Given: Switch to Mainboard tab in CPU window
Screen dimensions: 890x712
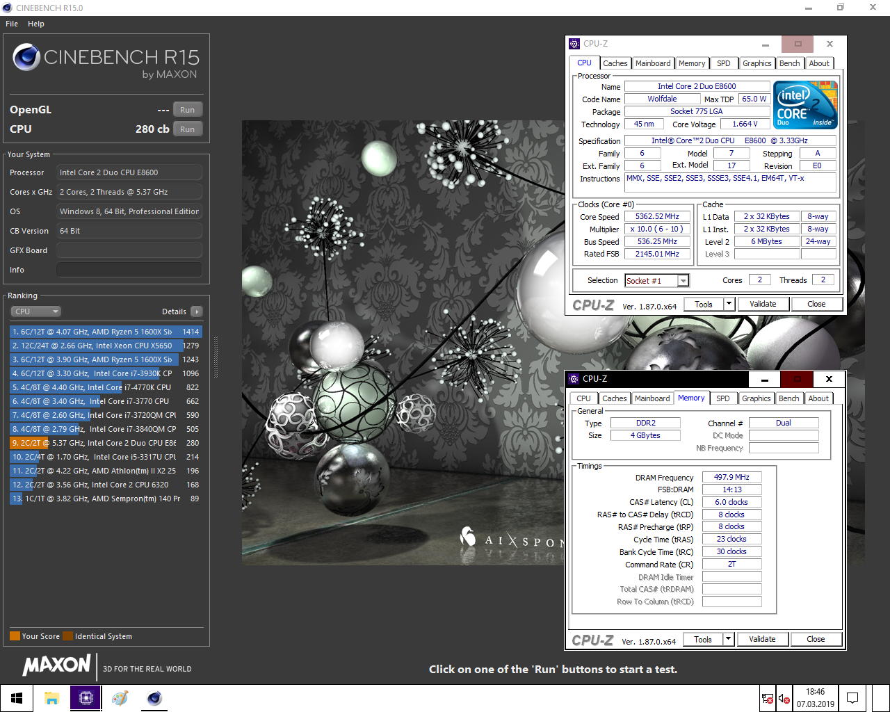Looking at the screenshot, I should [653, 63].
